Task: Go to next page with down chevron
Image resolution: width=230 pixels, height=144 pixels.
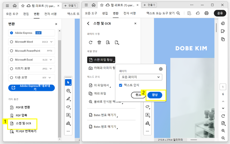Action: click(223, 108)
